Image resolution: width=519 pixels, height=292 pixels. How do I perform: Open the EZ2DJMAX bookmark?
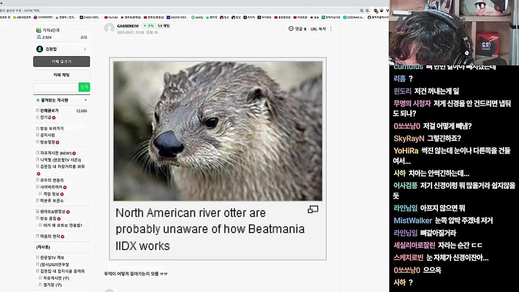coord(354,17)
